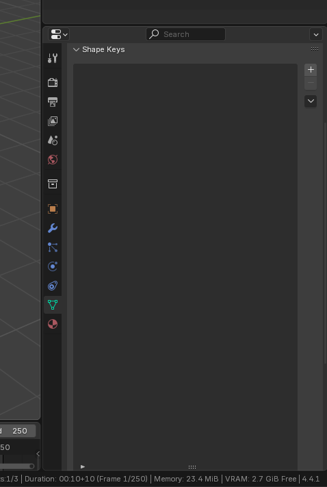The height and width of the screenshot is (487, 327).
Task: Click the frame end field showing 250
Action: [x=17, y=431]
